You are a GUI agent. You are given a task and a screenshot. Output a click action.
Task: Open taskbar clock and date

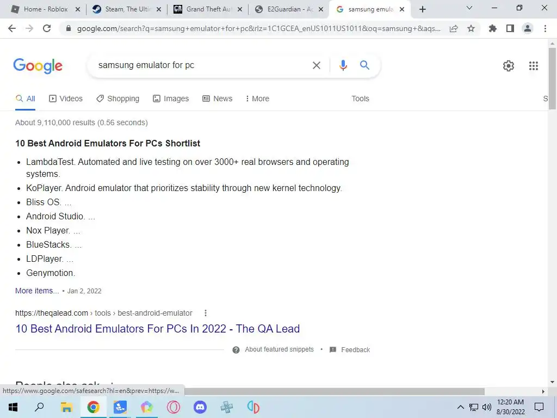tap(510, 407)
